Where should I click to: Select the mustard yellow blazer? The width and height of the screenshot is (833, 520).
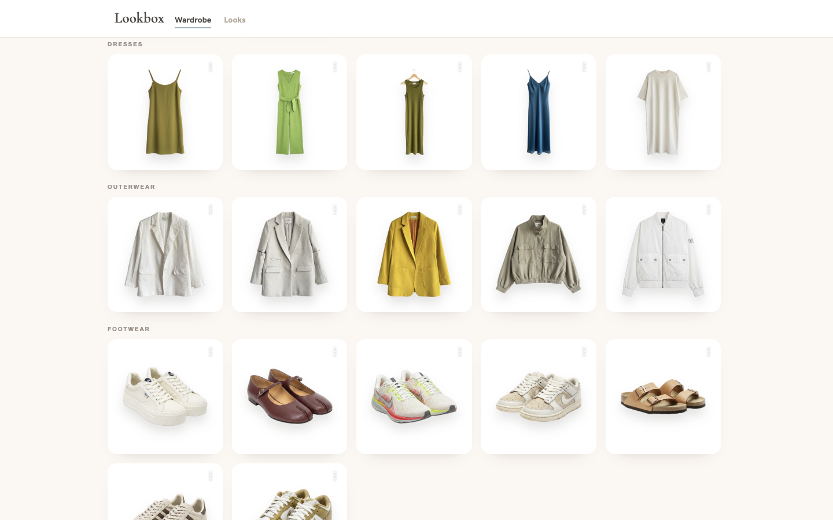point(414,254)
